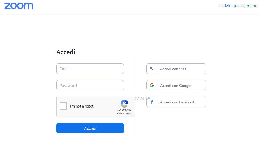This screenshot has height=142, width=260.
Task: Check the "I'm not a robot" checkbox
Action: pos(63,106)
